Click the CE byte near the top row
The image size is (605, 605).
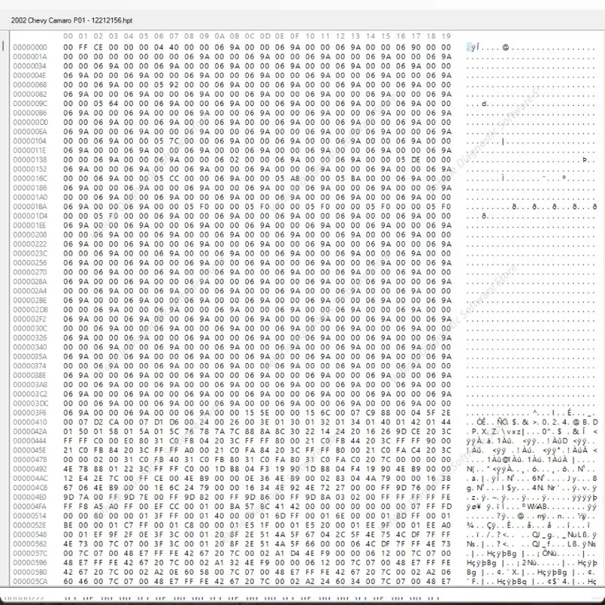click(x=98, y=46)
